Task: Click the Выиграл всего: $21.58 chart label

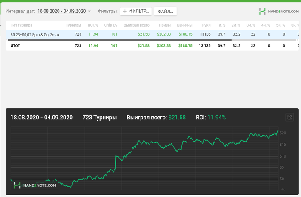Action: [156, 117]
